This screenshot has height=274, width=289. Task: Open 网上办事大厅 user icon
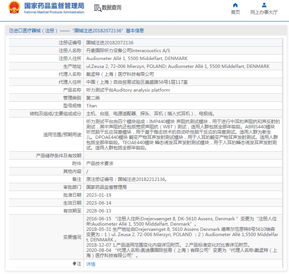pos(264,5)
